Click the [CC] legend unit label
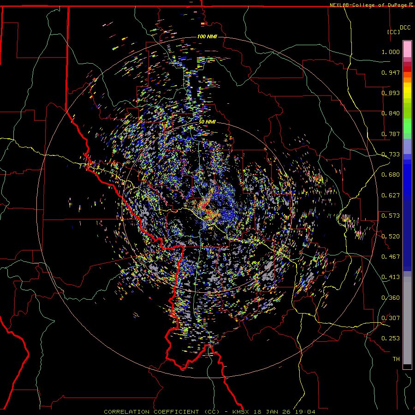 [x=394, y=32]
